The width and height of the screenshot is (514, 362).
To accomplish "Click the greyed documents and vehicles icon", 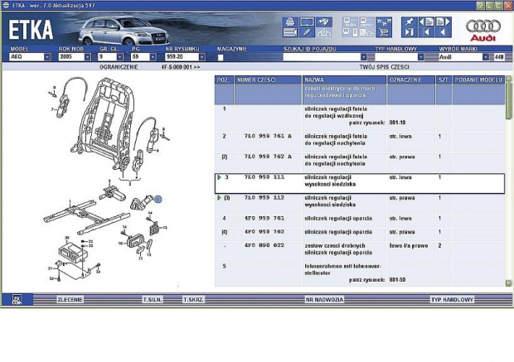I will (366, 32).
